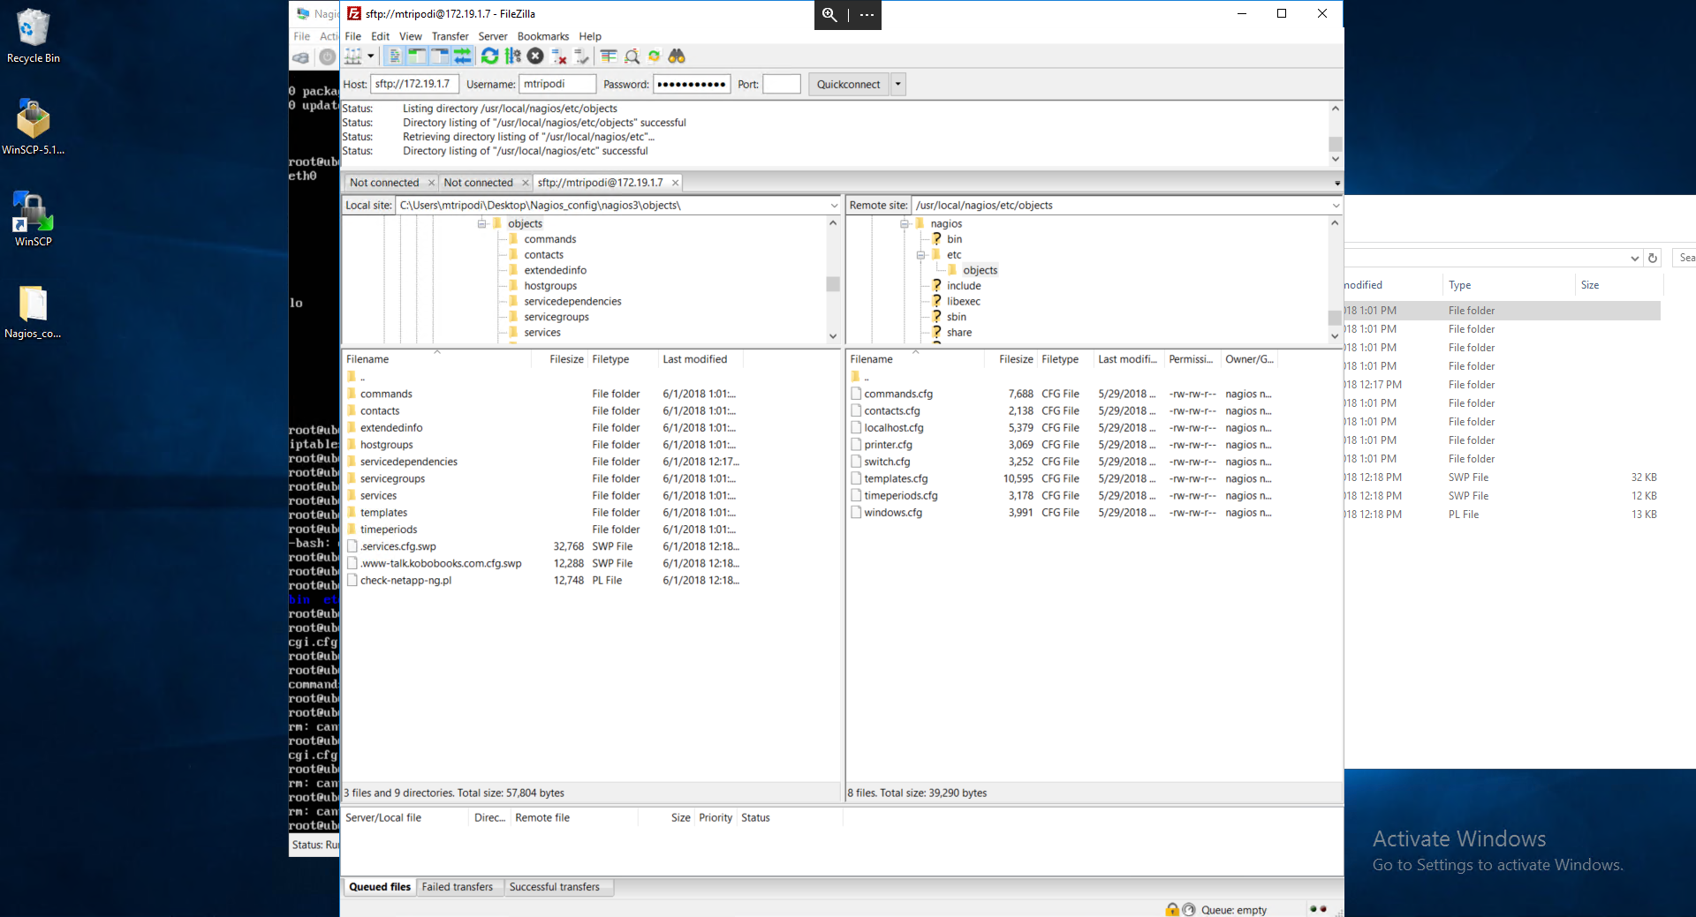Screen dimensions: 1696x917
Task: Cancel current operation with X icon
Action: [x=535, y=56]
